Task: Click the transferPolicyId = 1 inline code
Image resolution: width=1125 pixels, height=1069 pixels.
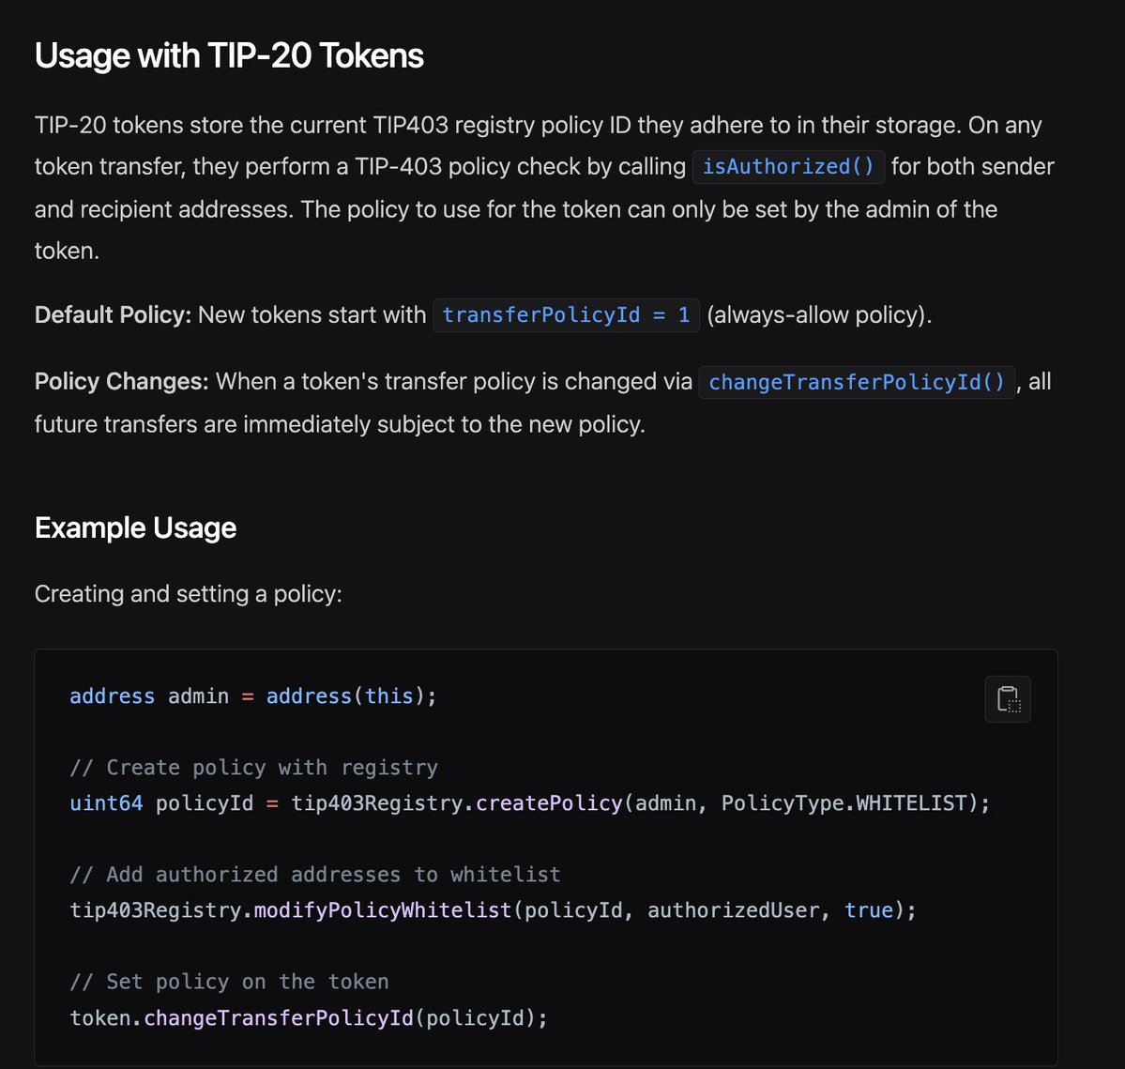Action: (566, 315)
